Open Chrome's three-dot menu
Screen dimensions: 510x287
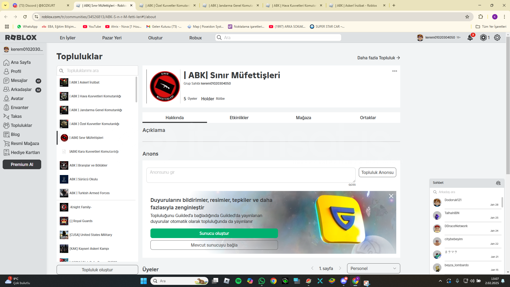(504, 17)
